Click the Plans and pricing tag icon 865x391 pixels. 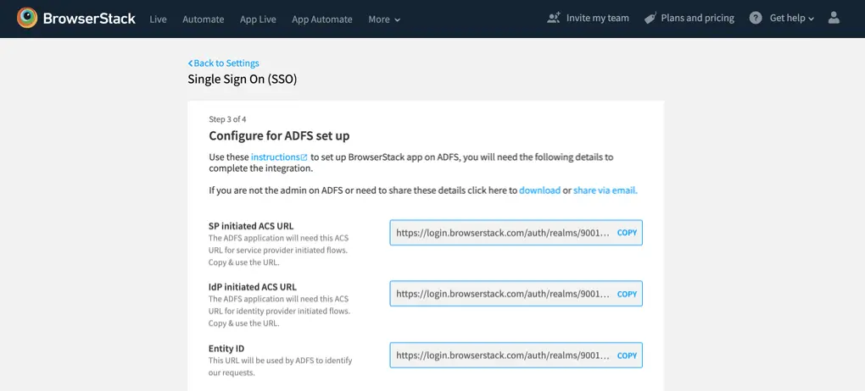650,18
